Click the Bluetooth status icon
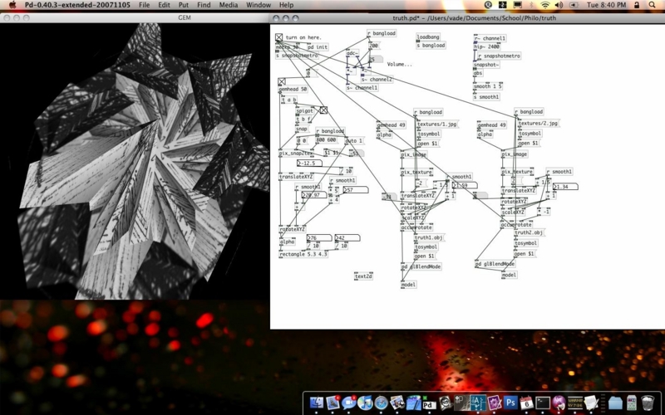The width and height of the screenshot is (665, 415). pyautogui.click(x=531, y=5)
